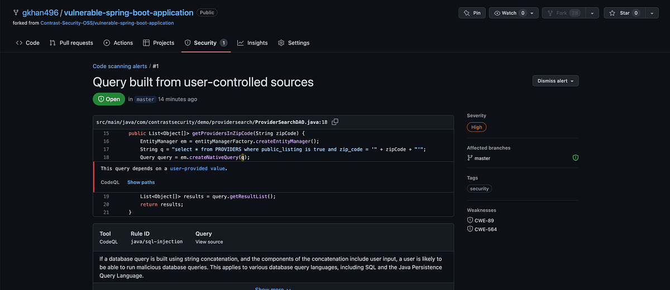Open vulnerable-spring-boot-application repository link
Screen dimensions: 670x290
point(129,13)
